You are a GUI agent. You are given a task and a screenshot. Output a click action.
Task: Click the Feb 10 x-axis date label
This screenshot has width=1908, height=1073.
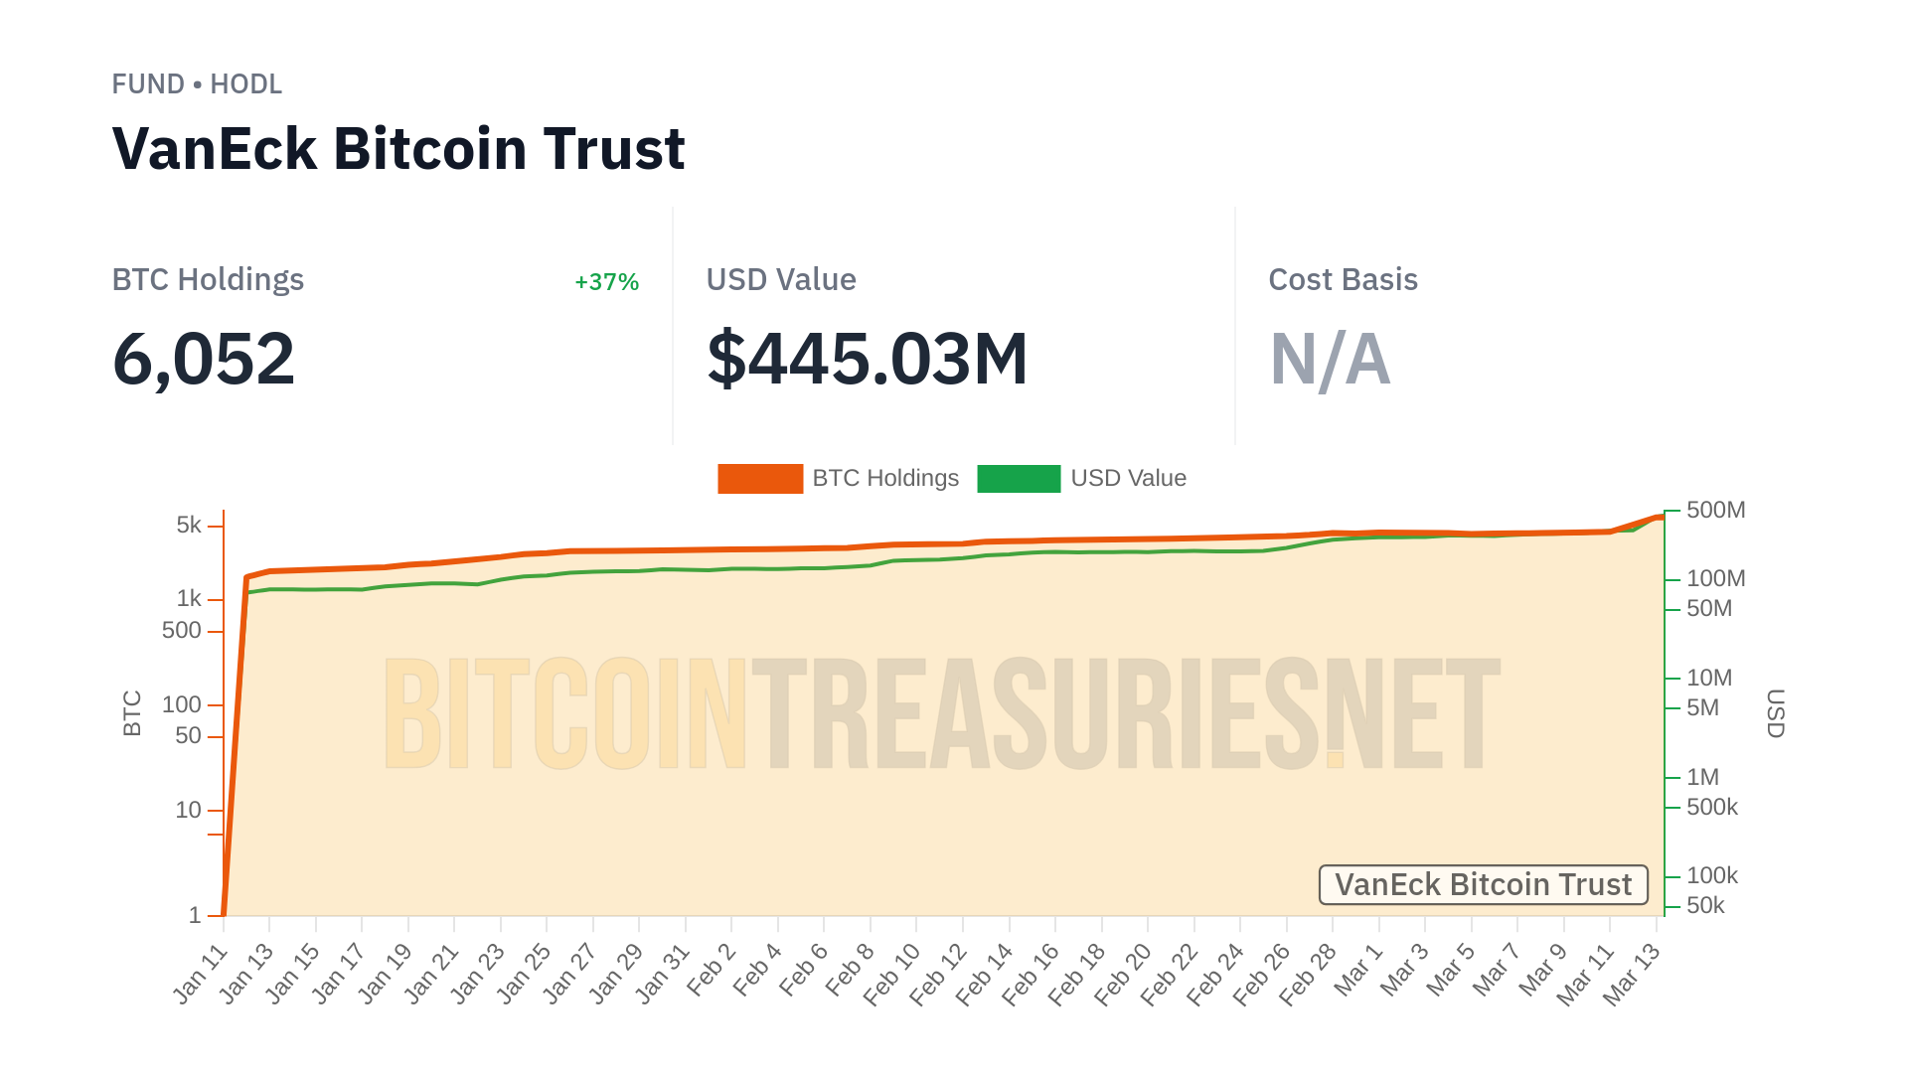[892, 974]
